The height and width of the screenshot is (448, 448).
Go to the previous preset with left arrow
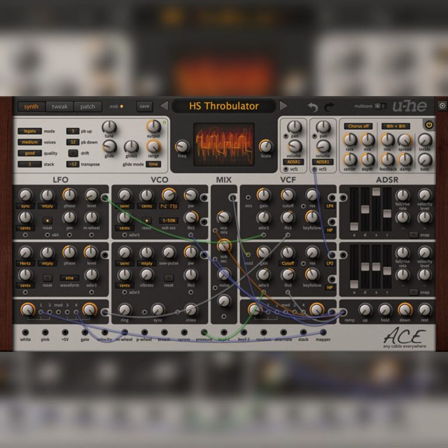[x=164, y=106]
